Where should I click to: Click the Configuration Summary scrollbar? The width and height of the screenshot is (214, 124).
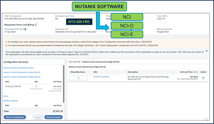pyautogui.click(x=64, y=84)
